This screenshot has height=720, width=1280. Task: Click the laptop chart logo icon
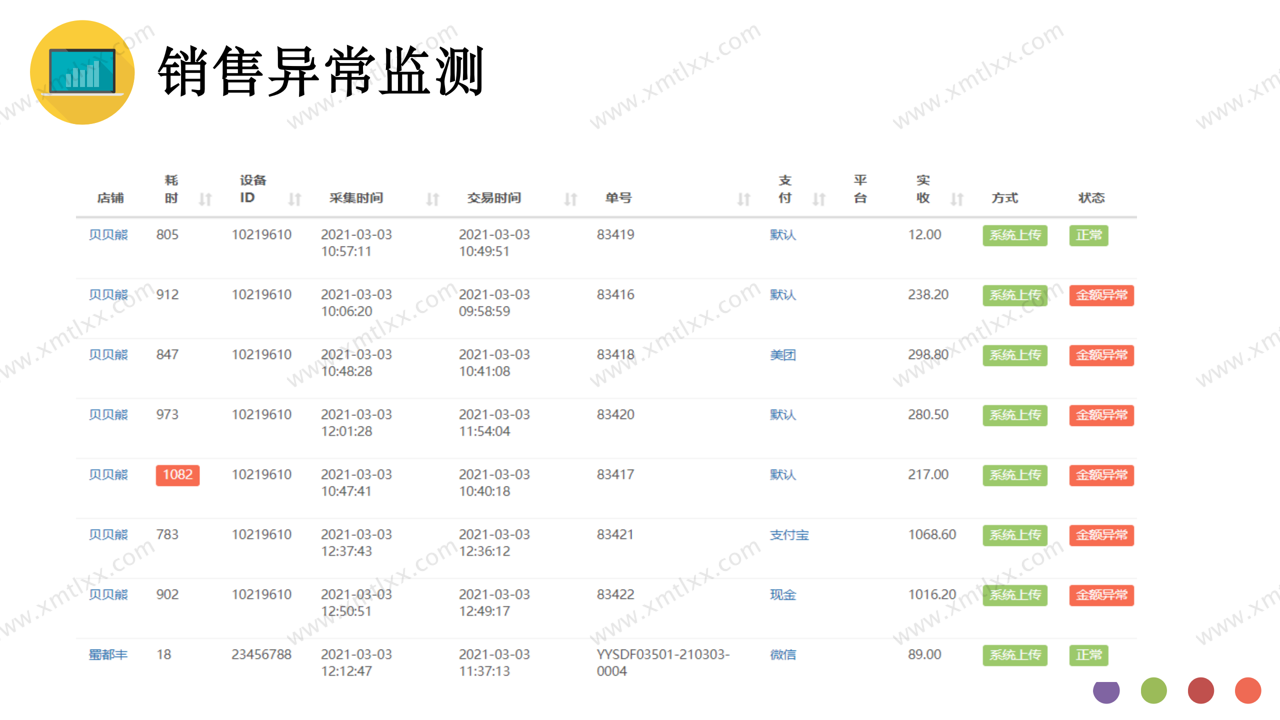(82, 72)
